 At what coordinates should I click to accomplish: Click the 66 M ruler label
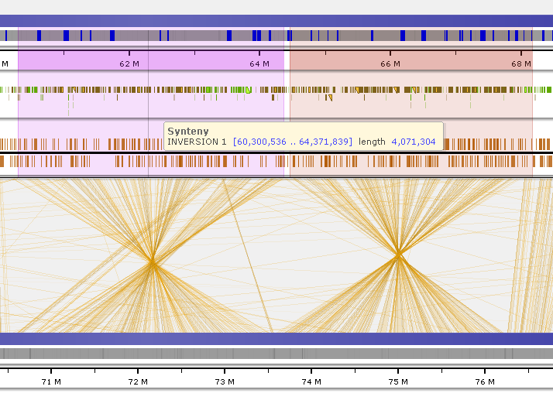[x=390, y=63]
